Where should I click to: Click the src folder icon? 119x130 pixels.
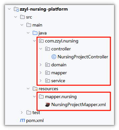(22, 17)
